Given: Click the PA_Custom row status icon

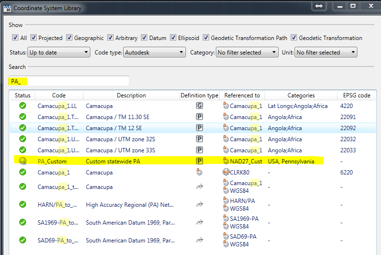Looking at the screenshot, I should coord(22,161).
